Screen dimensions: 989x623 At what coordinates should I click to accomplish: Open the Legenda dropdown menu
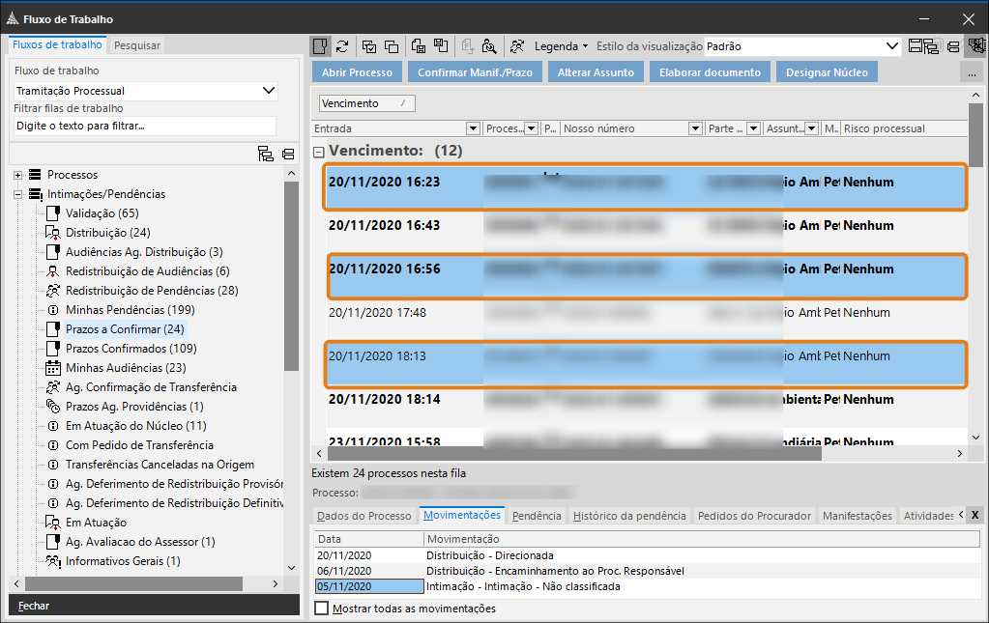561,45
